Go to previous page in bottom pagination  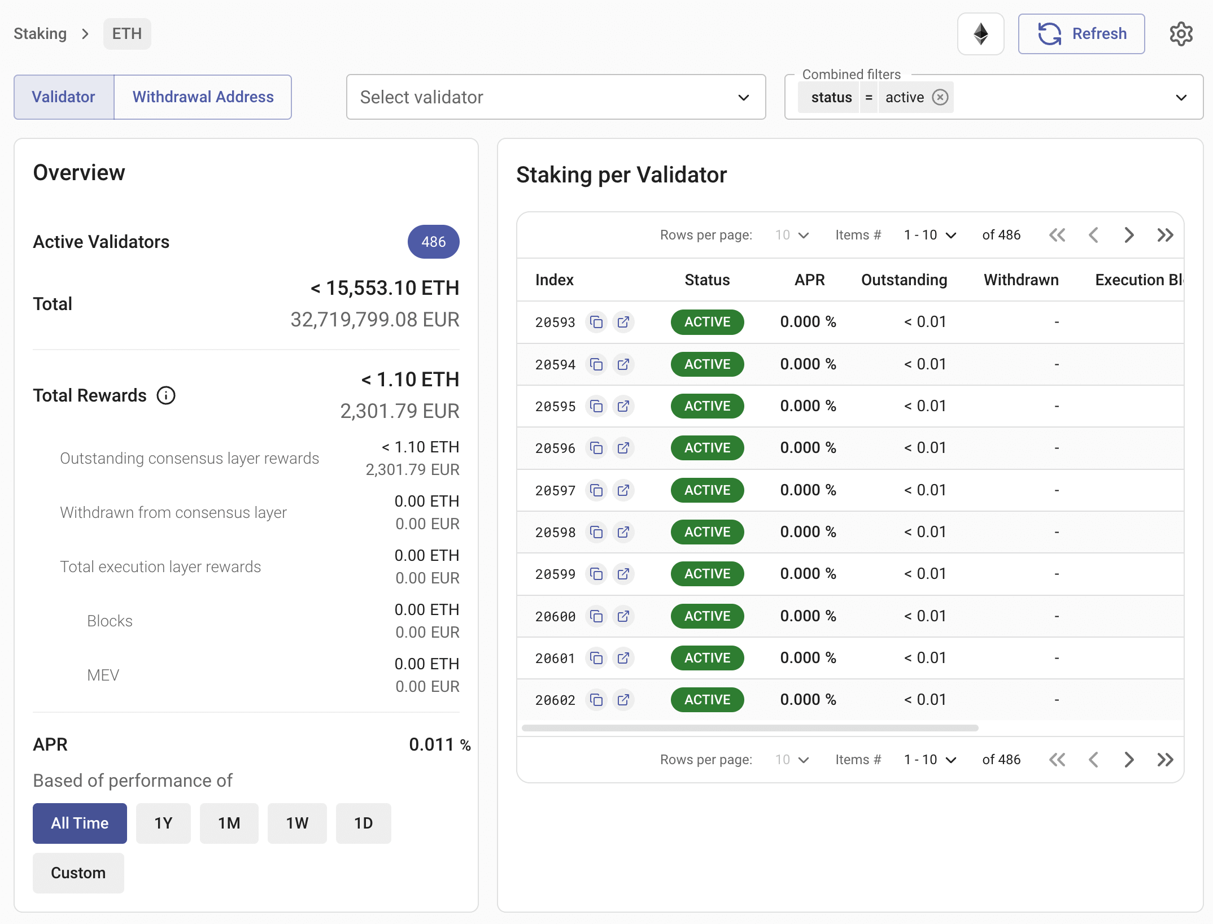[x=1093, y=760]
